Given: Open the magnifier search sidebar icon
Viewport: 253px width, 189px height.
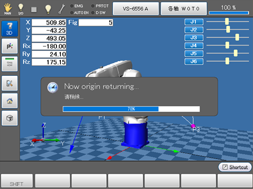Looking at the screenshot, I should click(x=10, y=83).
